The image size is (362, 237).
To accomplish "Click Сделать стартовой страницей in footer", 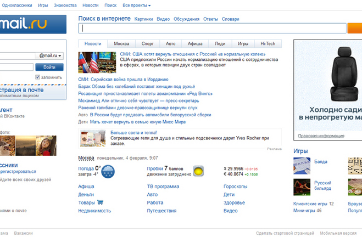I will (285, 233).
